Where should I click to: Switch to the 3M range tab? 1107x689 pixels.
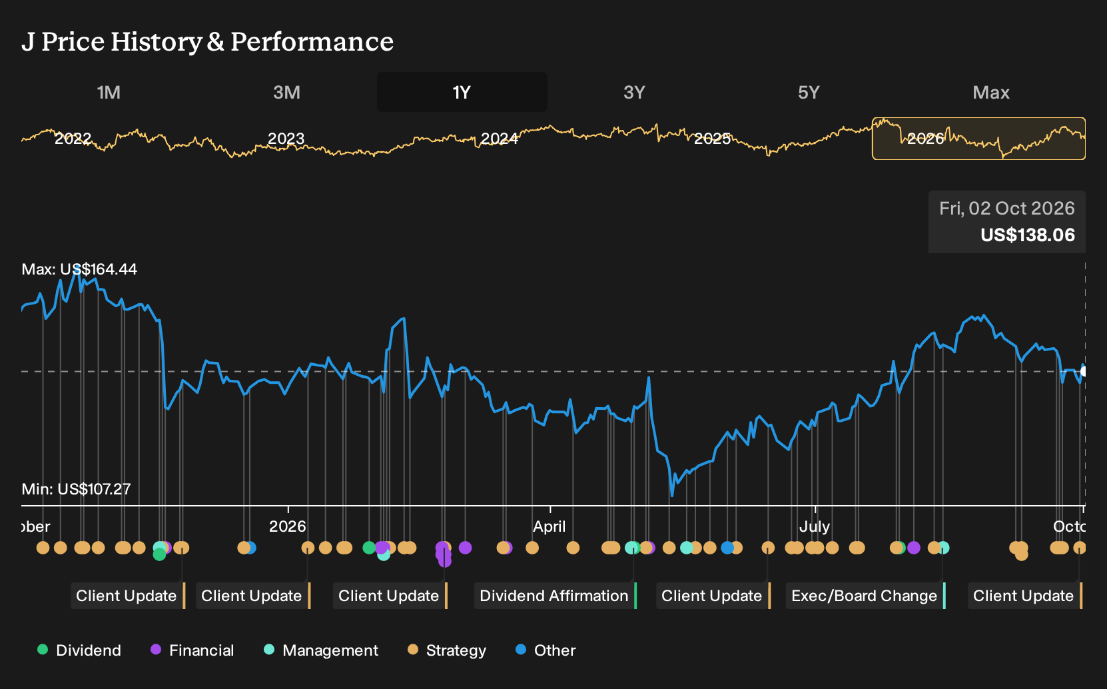pos(286,92)
